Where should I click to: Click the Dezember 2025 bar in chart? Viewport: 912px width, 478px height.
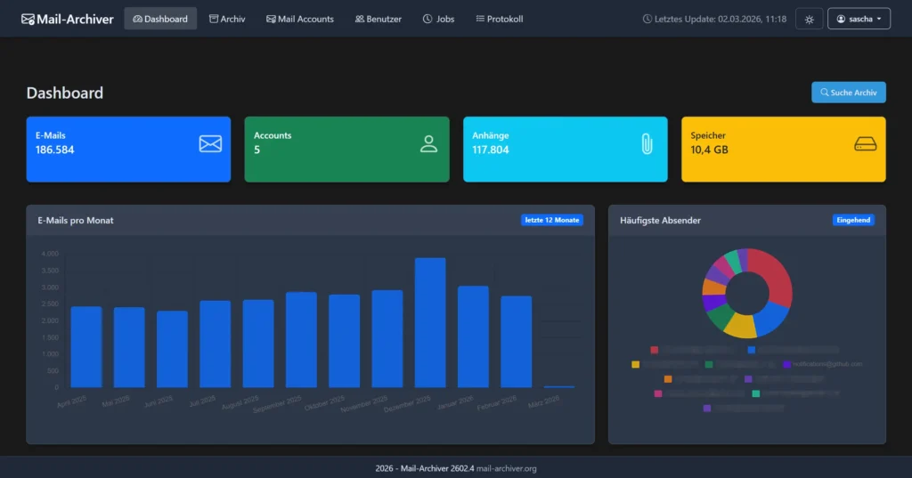coord(430,322)
